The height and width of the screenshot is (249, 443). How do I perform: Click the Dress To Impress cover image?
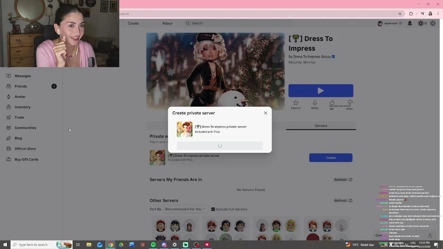[x=215, y=71]
